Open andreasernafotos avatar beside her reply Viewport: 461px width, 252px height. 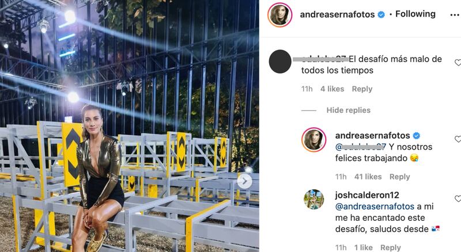coord(313,139)
